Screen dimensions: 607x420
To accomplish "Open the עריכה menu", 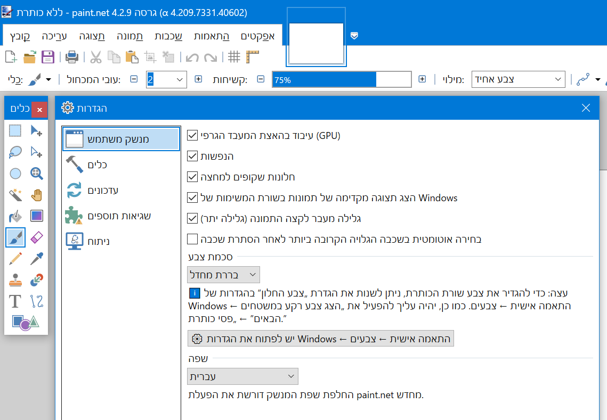I will point(54,36).
